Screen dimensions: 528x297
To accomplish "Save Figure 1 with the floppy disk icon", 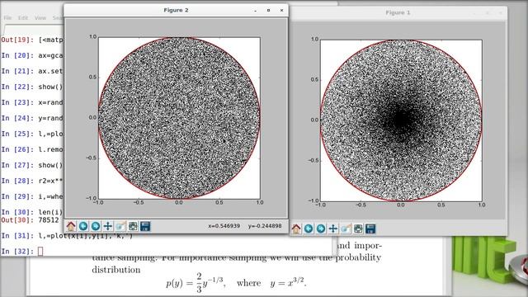I will coord(370,229).
